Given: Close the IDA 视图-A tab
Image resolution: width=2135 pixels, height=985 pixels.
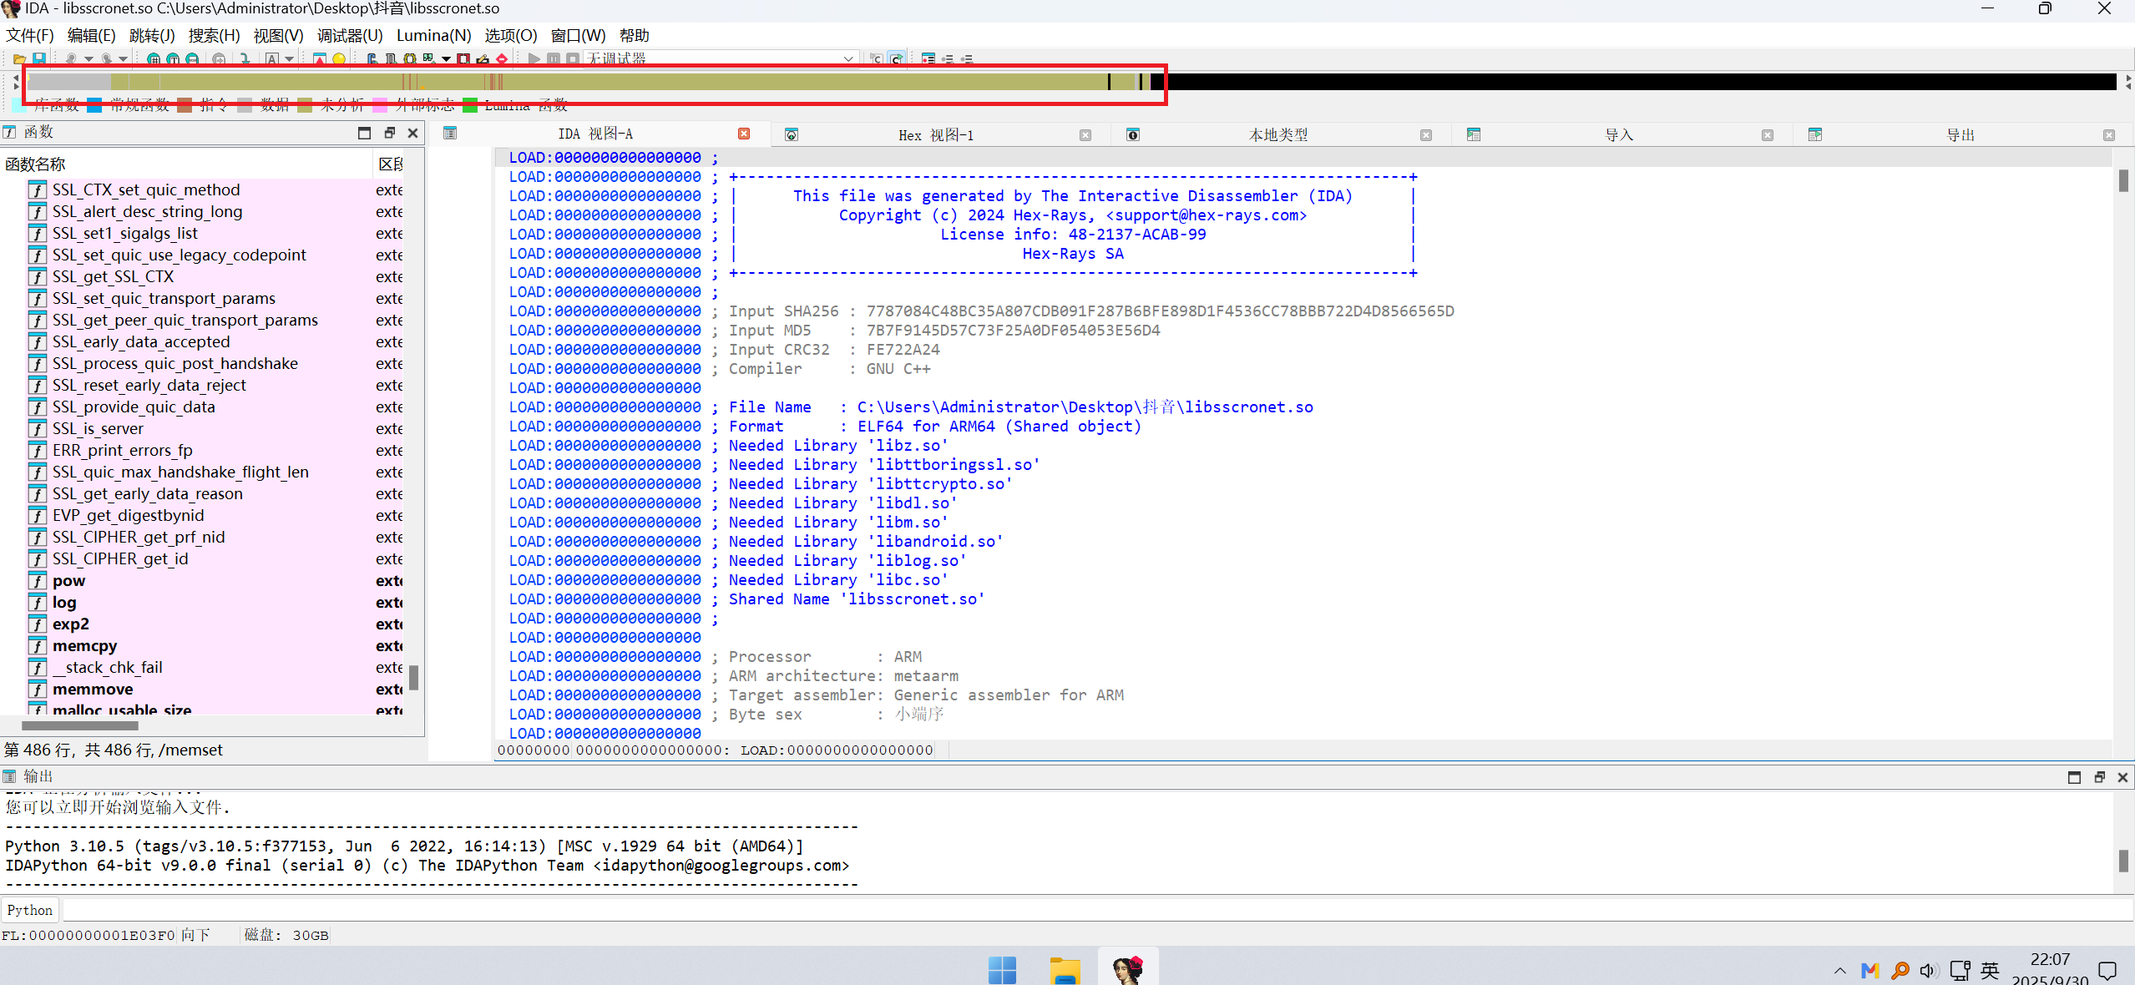Looking at the screenshot, I should (x=744, y=134).
